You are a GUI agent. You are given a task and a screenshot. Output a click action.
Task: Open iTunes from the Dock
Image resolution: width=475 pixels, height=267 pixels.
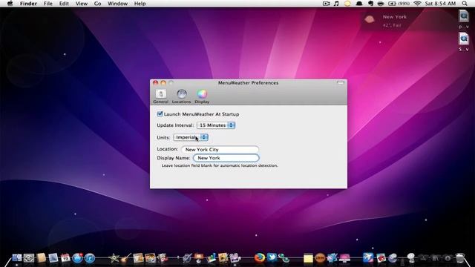point(90,258)
